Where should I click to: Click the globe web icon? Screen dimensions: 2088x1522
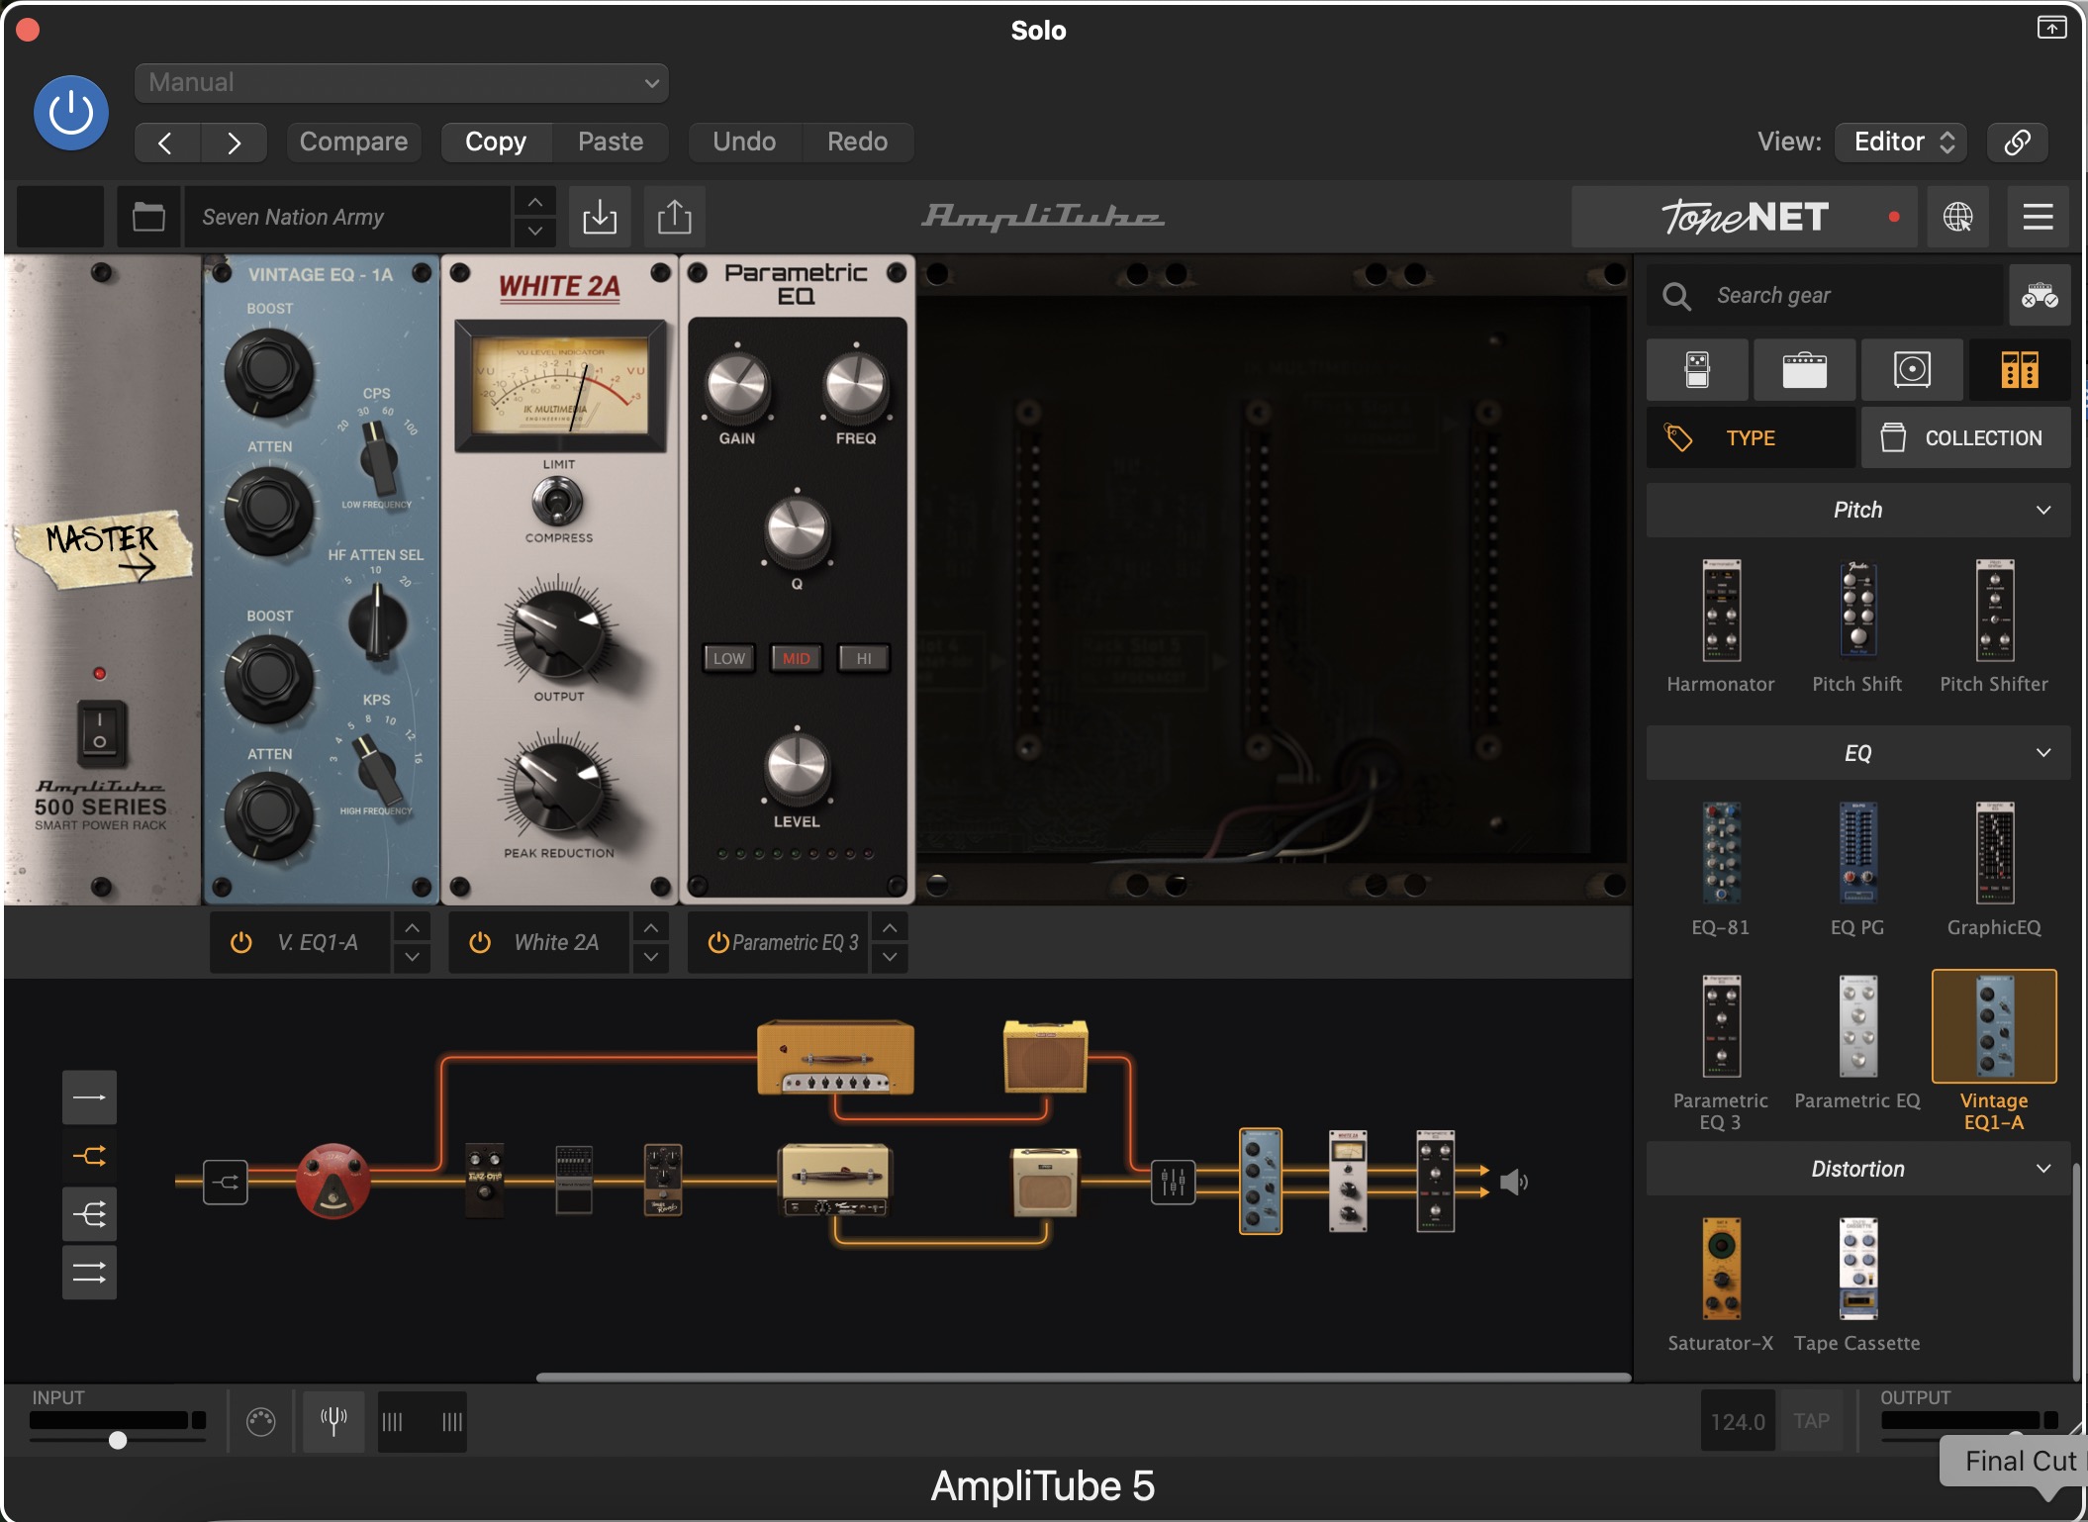point(1957,216)
